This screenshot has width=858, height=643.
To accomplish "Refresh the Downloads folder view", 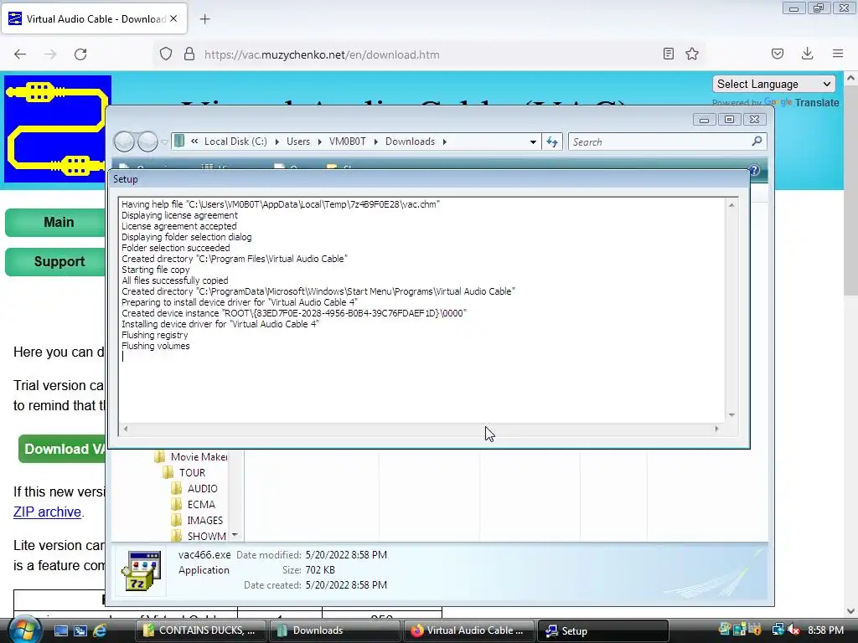I will pyautogui.click(x=552, y=142).
